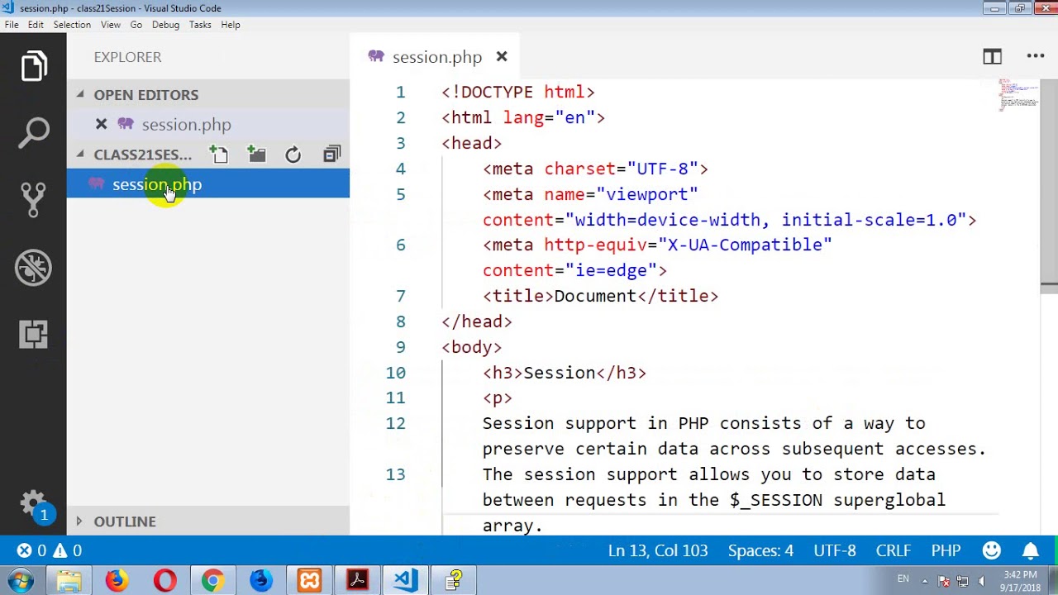Open the Explorer view in activity bar
The width and height of the screenshot is (1058, 595).
pos(33,67)
